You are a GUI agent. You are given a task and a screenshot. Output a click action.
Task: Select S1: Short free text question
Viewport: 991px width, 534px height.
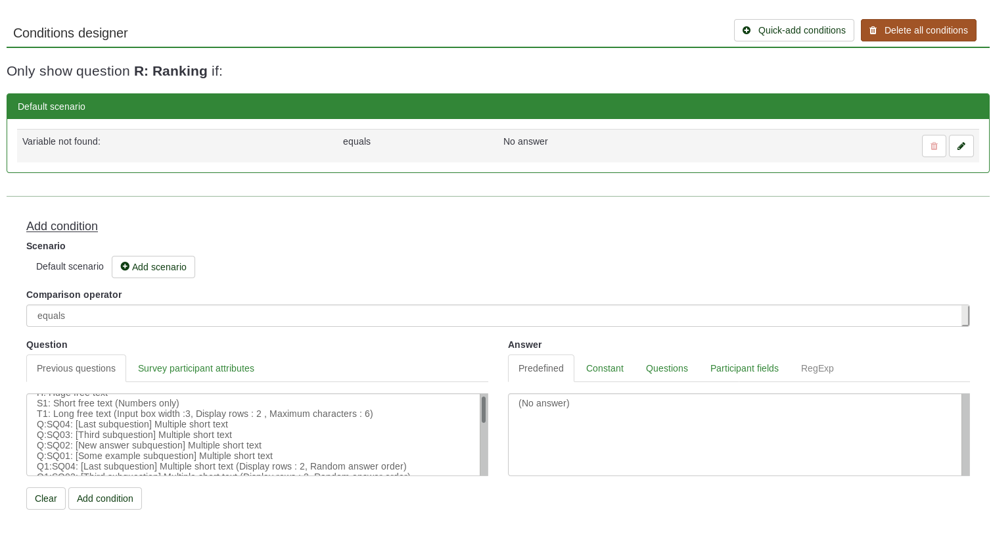point(108,403)
